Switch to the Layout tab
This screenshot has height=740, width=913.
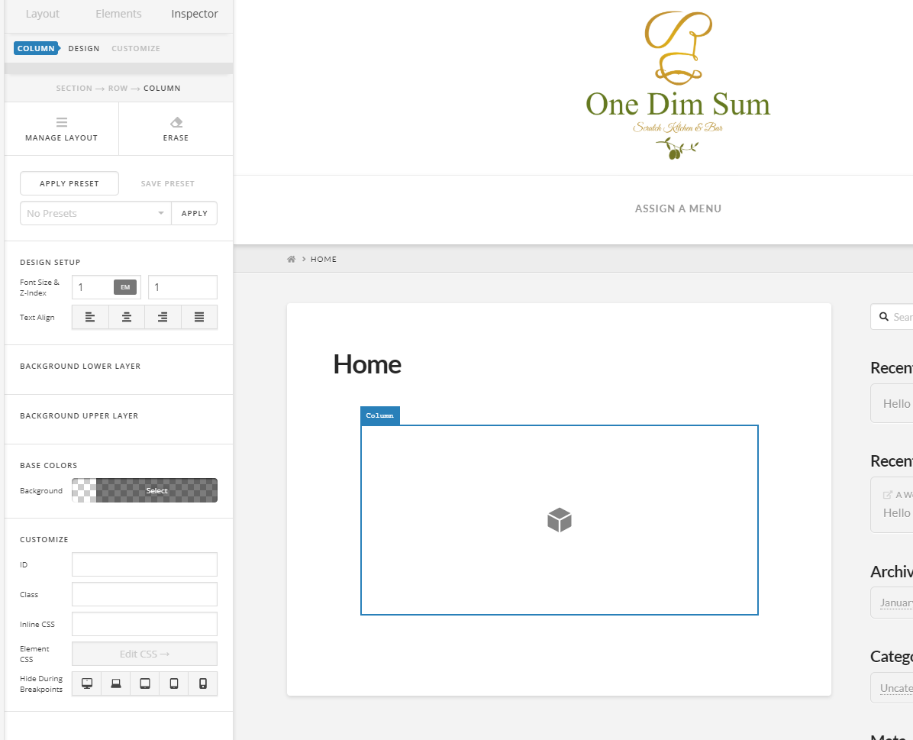tap(43, 14)
